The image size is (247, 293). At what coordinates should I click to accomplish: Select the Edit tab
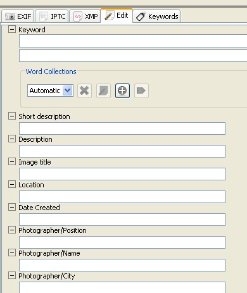[117, 15]
